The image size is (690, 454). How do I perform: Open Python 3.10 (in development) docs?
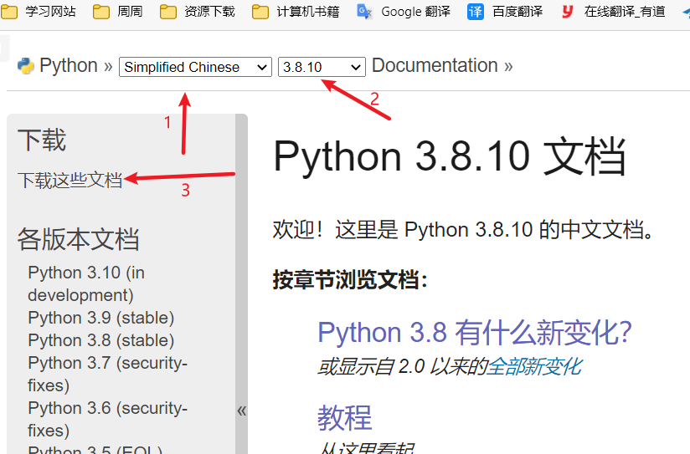tap(86, 284)
